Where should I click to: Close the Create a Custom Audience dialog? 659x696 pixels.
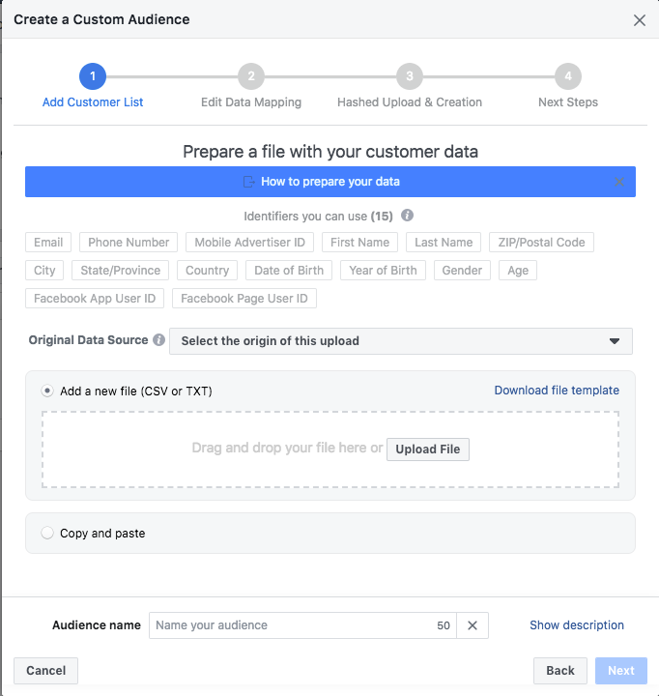(640, 20)
